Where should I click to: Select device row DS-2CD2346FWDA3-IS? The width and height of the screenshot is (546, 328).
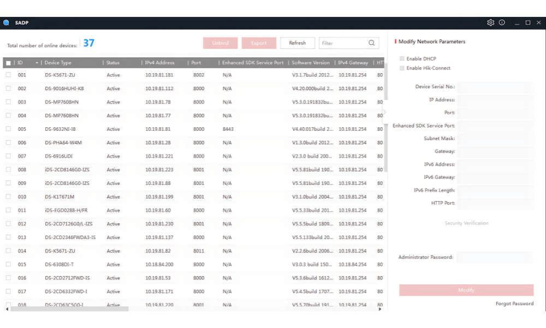coord(194,237)
